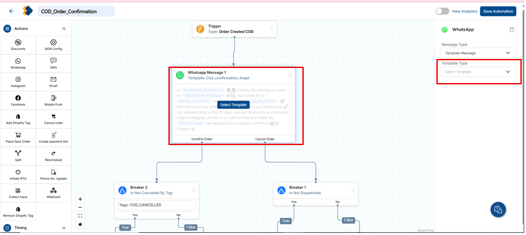
Task: Go back using the left arrow
Action: point(11,11)
